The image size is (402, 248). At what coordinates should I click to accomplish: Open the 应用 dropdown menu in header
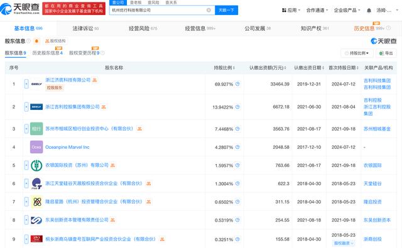[x=291, y=10]
